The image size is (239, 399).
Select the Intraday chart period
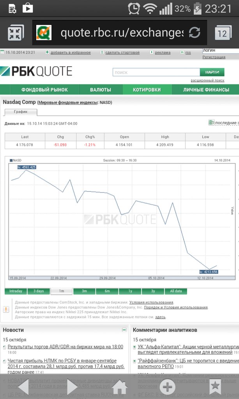[16, 291]
